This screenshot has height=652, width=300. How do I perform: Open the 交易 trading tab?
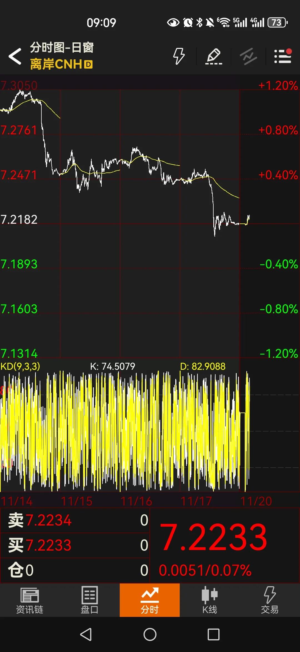pyautogui.click(x=269, y=600)
